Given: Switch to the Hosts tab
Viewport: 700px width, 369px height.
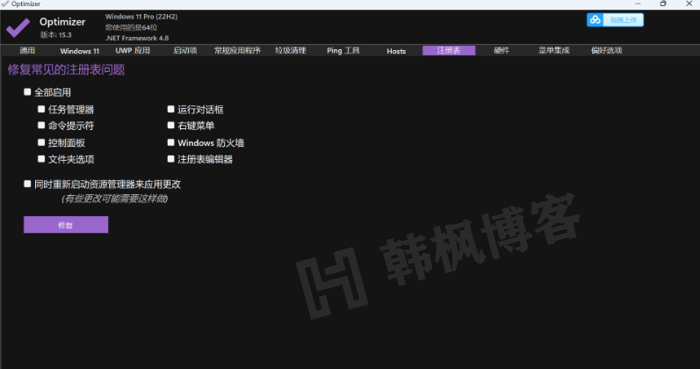Looking at the screenshot, I should [396, 51].
